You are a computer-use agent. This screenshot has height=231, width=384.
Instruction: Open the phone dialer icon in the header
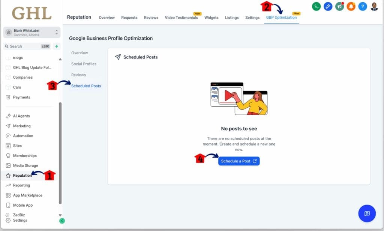(316, 6)
